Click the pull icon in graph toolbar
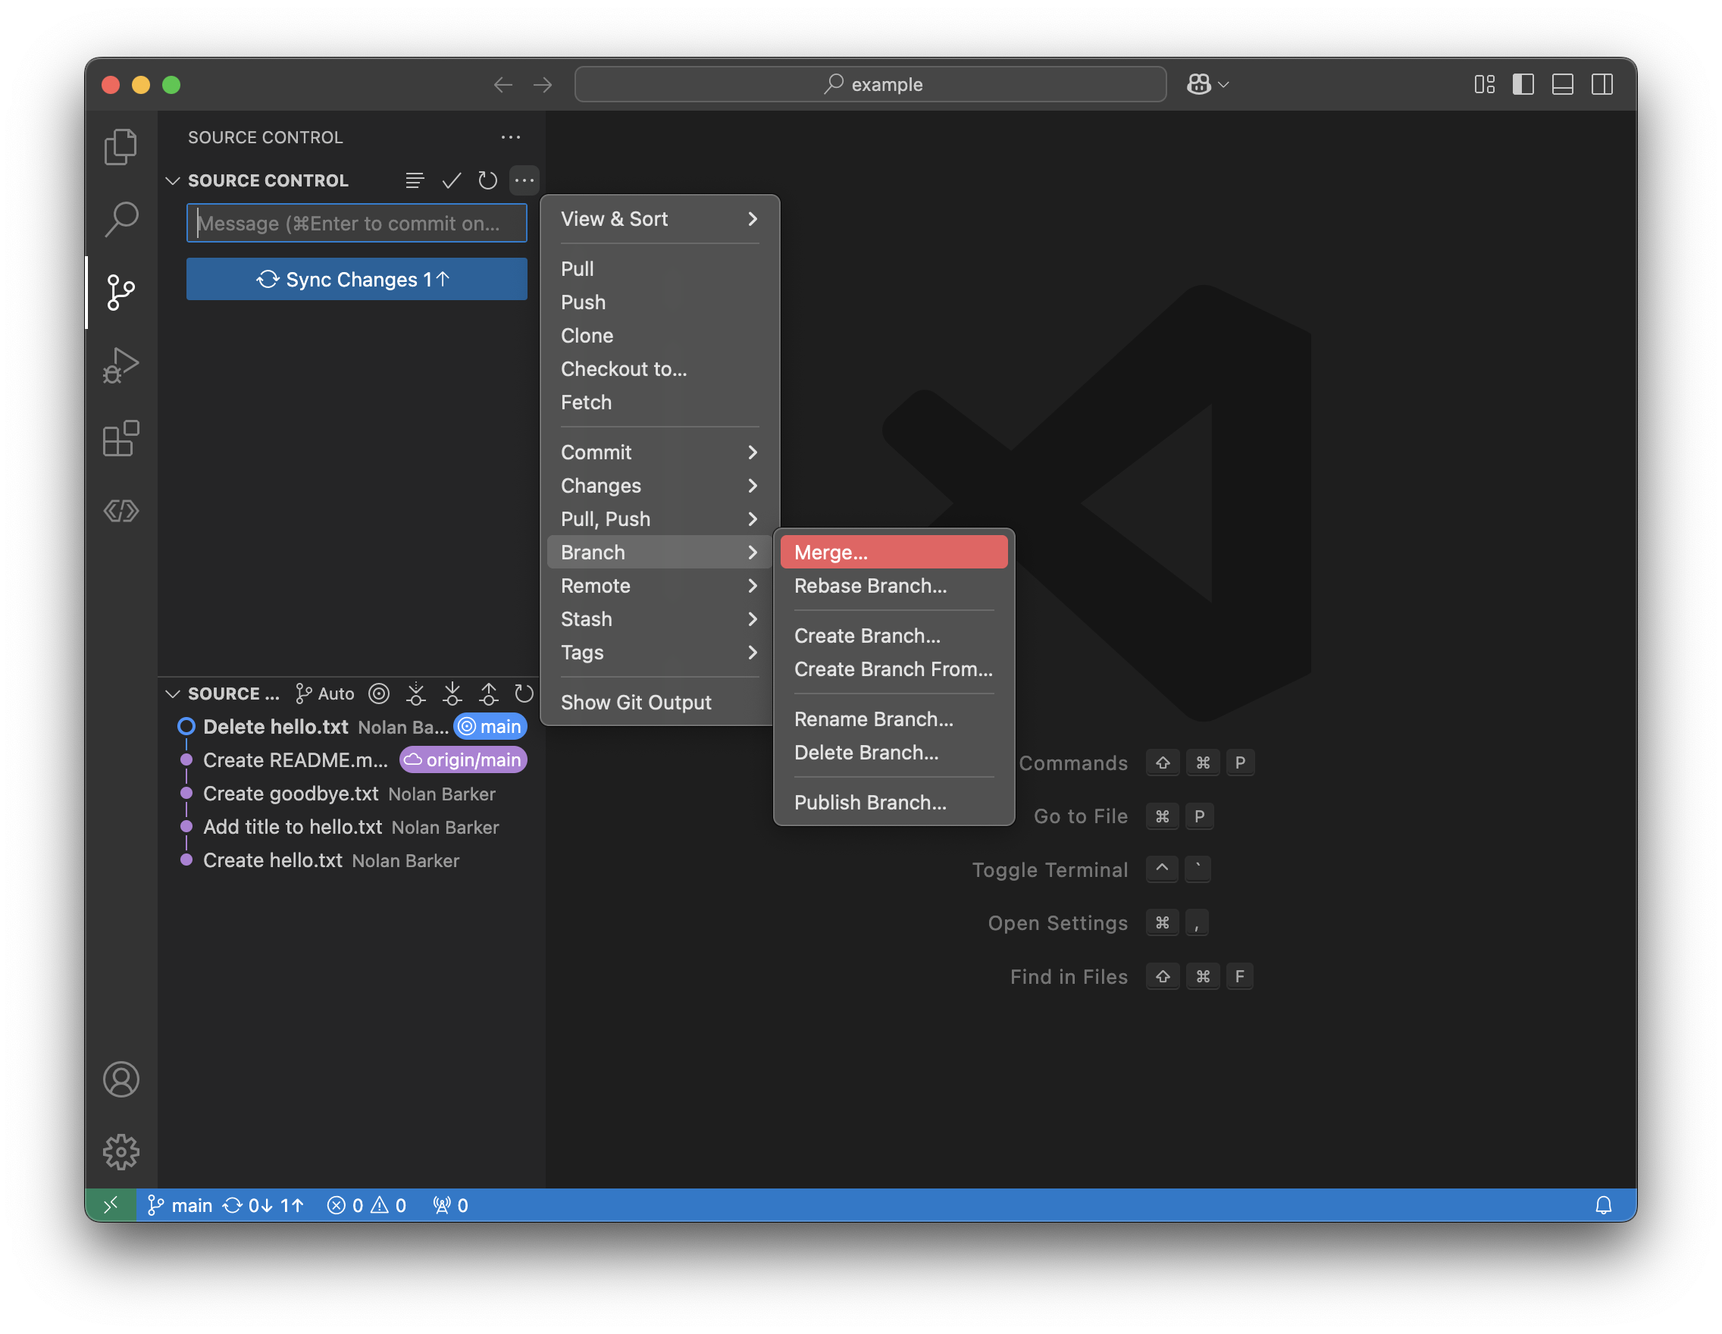Viewport: 1722px width, 1334px height. pyautogui.click(x=452, y=694)
